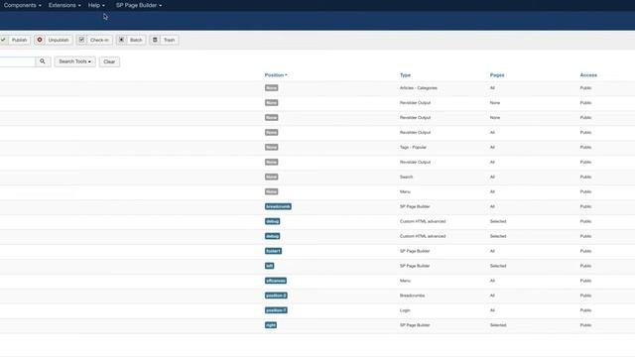Select the Articles - Categories type cell
This screenshot has height=357, width=635.
tap(419, 88)
